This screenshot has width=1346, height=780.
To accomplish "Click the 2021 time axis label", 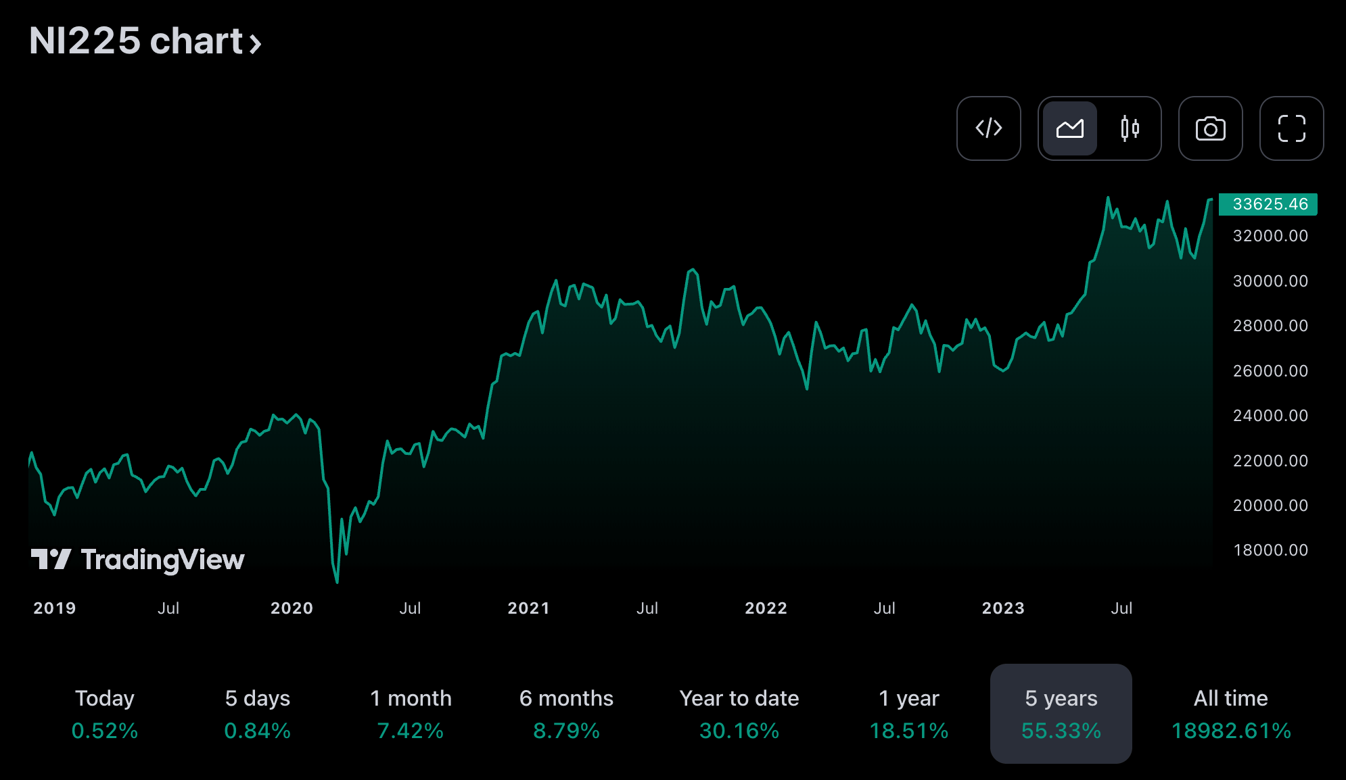I will [528, 608].
